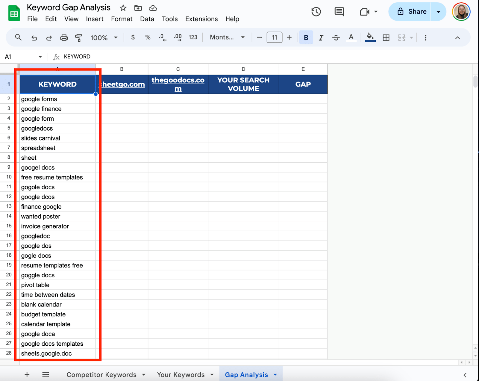This screenshot has width=479, height=381.
Task: Toggle bold formatting
Action: [306, 38]
